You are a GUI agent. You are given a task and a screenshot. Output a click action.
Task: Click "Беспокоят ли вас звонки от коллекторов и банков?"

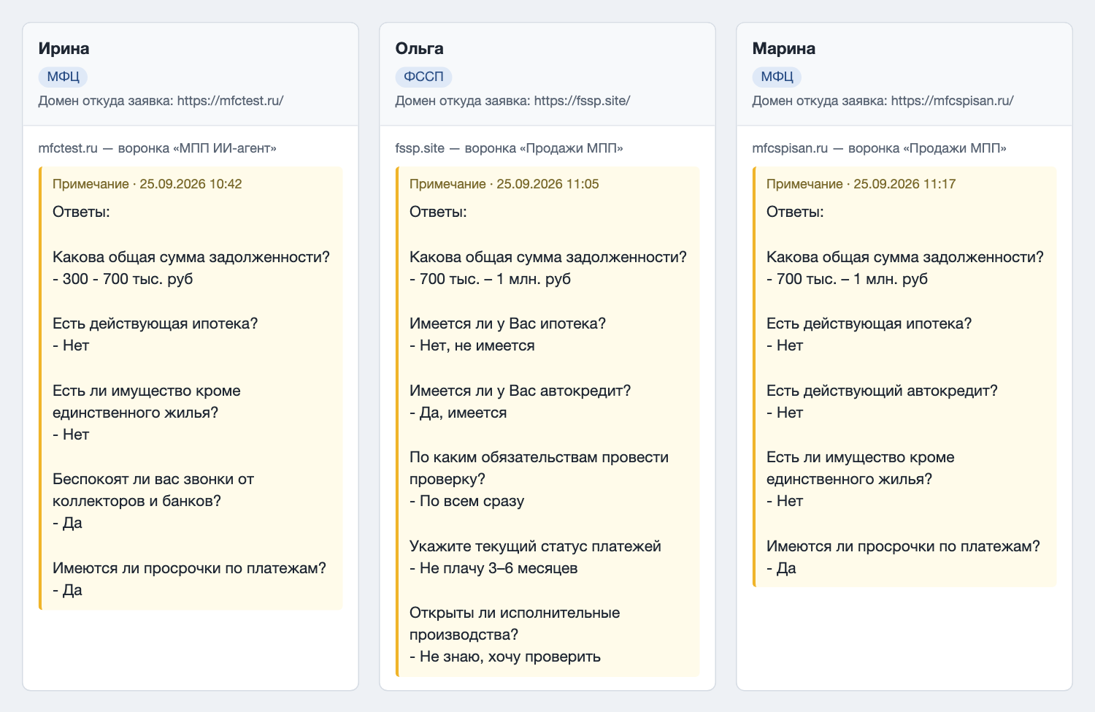153,490
